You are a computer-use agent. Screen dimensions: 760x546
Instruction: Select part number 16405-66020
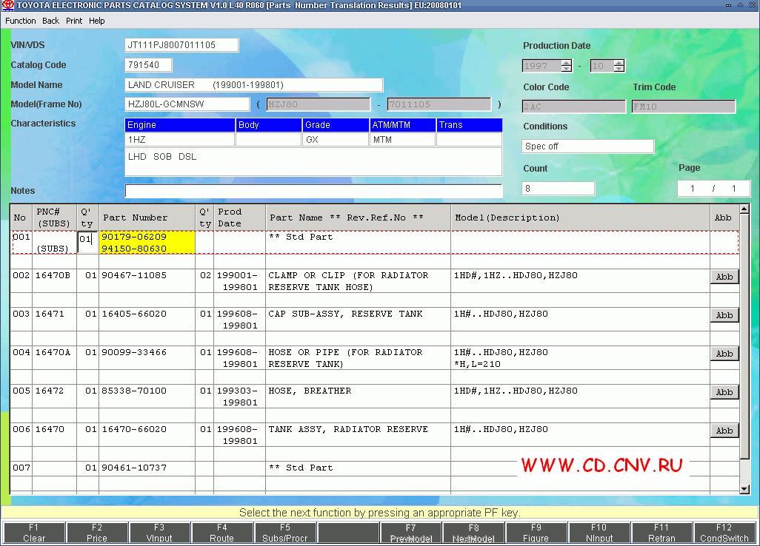(x=134, y=314)
